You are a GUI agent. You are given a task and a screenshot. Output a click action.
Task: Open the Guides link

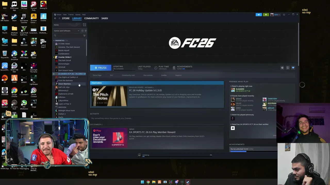click(164, 75)
